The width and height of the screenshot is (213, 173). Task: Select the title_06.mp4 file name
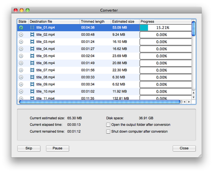[46, 63]
